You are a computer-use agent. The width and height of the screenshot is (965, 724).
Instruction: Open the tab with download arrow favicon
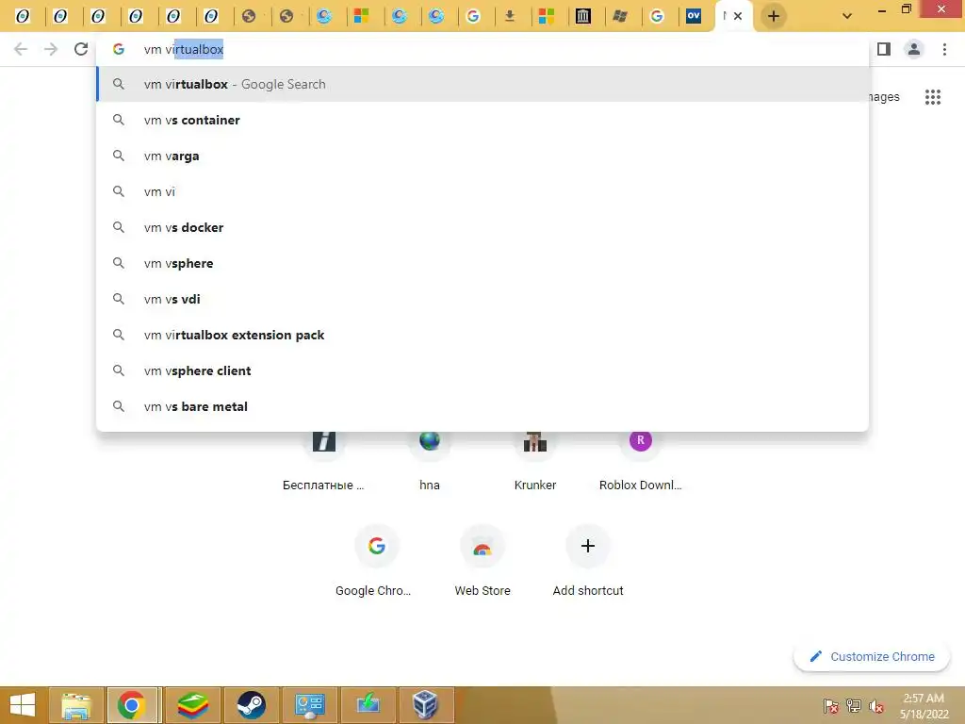(x=510, y=16)
